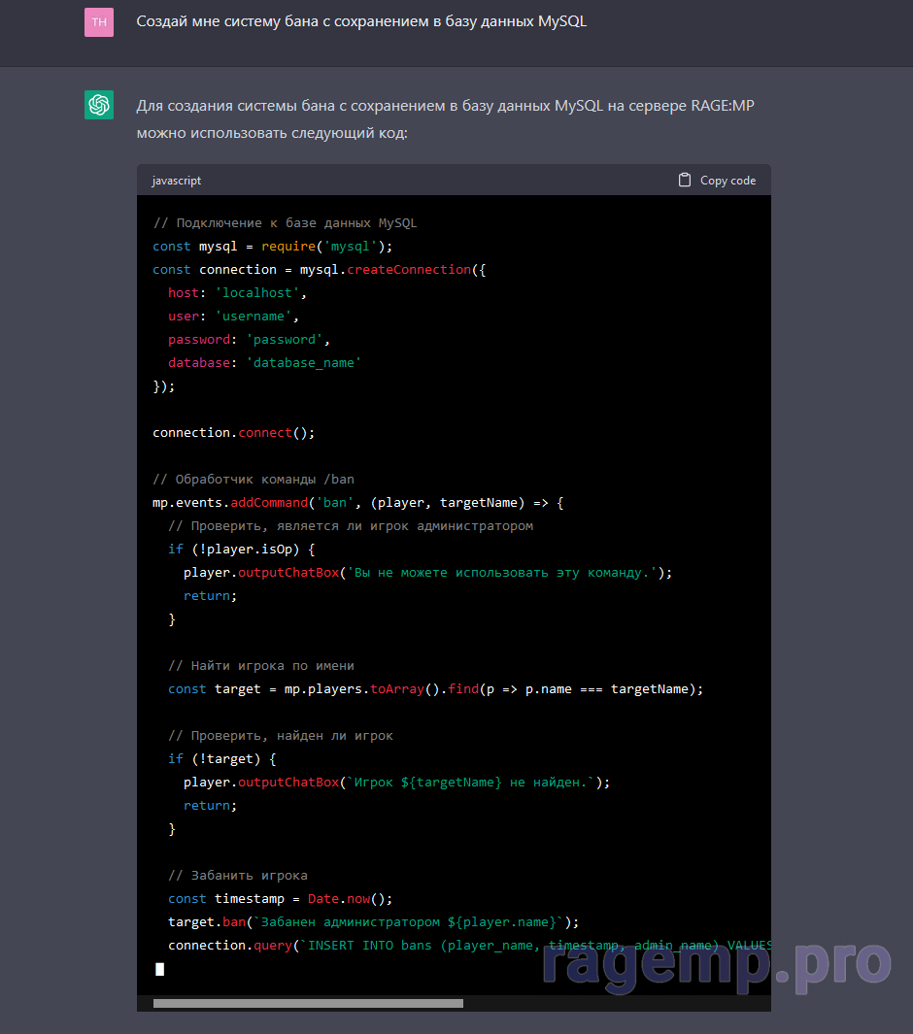Click the reply line starting 'Для создания системы бана'
Viewport: 913px width, 1034px height.
point(445,106)
